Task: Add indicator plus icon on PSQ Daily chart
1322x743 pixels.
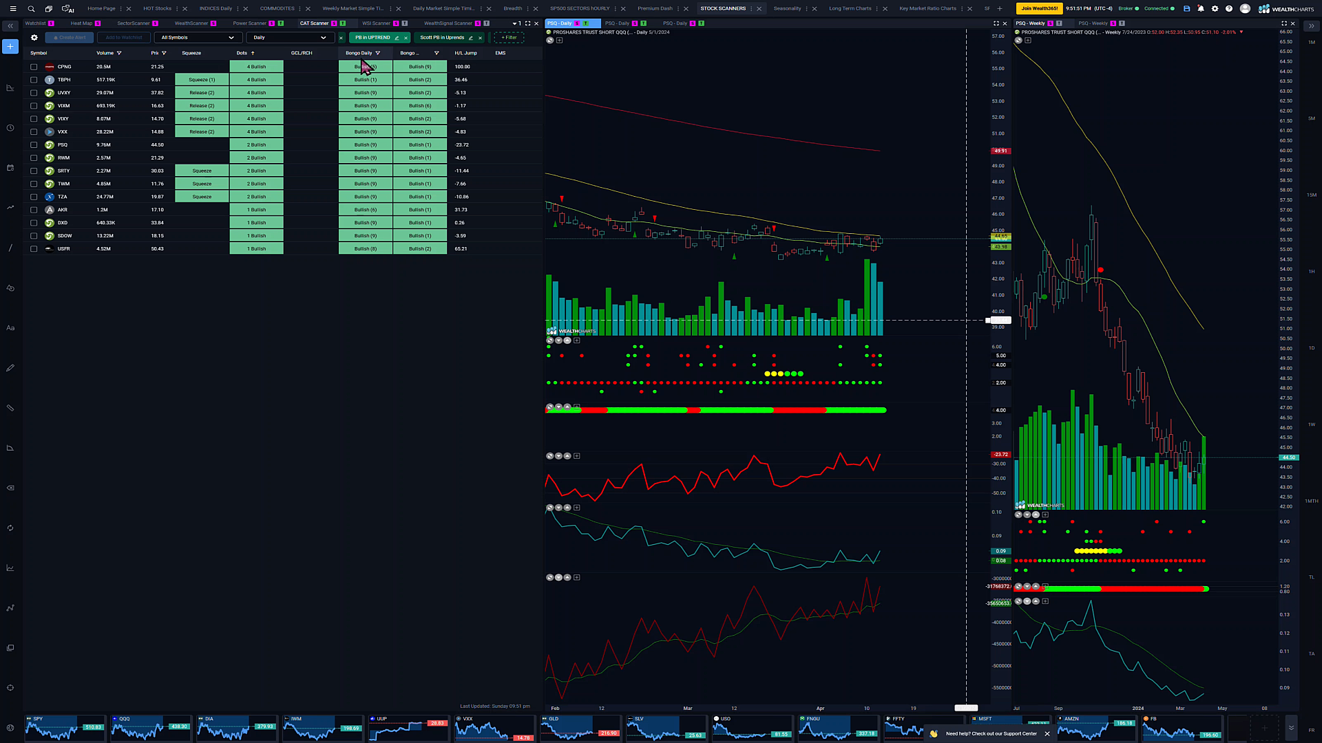Action: coord(559,41)
